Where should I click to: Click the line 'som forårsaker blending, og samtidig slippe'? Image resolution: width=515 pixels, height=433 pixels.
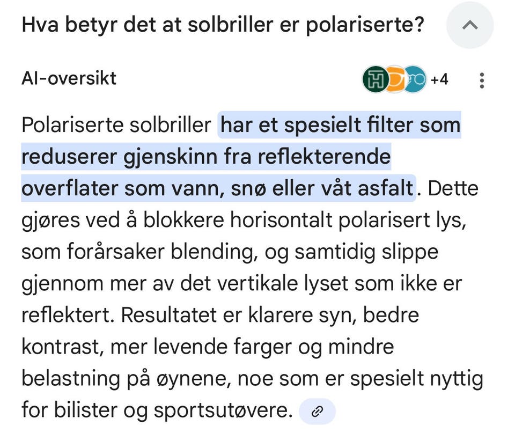(230, 252)
